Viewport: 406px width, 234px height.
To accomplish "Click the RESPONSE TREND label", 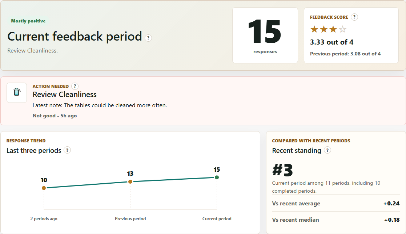I will 26,141.
